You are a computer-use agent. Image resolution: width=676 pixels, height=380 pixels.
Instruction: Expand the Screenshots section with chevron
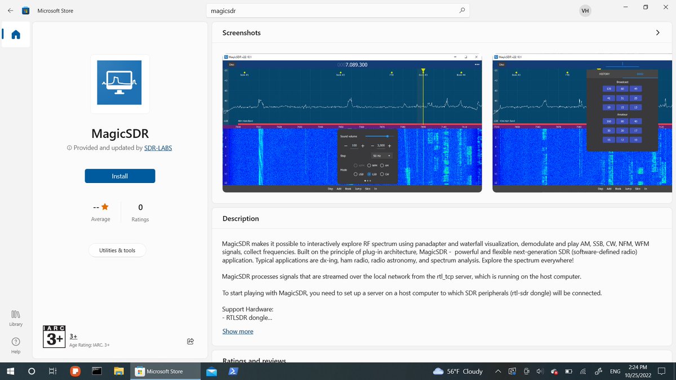point(657,33)
